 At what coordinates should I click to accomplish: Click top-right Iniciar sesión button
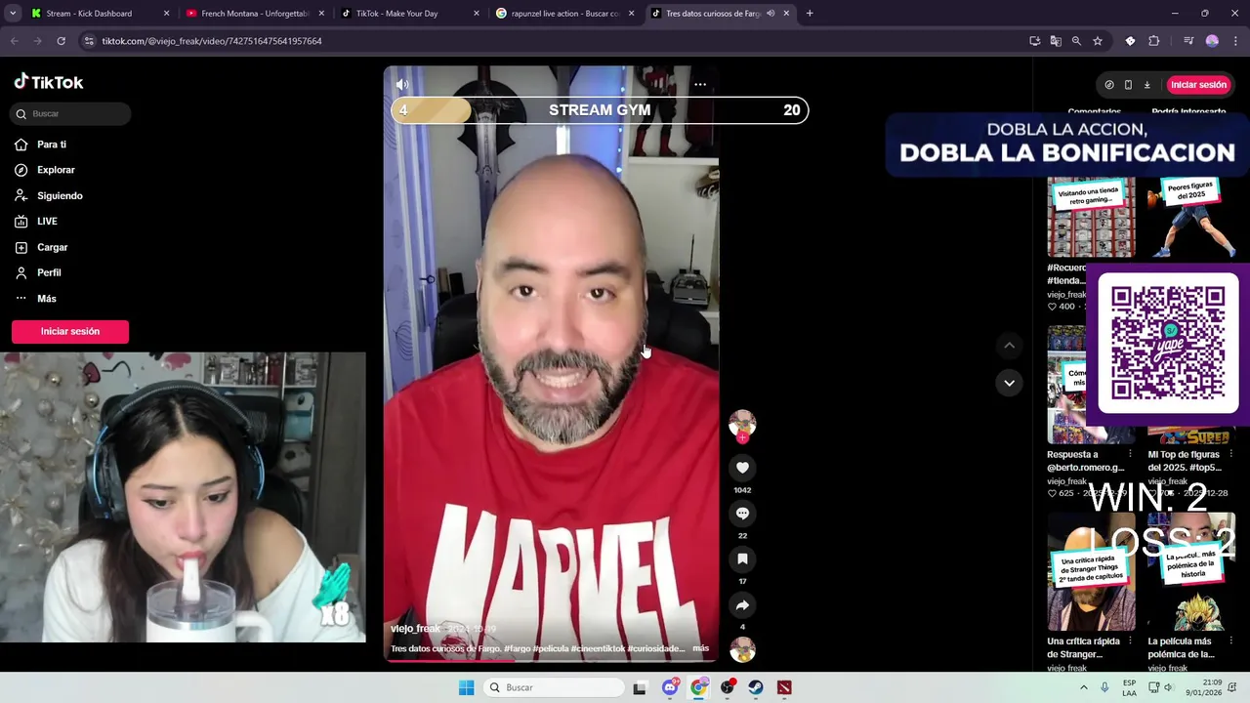pyautogui.click(x=1198, y=85)
